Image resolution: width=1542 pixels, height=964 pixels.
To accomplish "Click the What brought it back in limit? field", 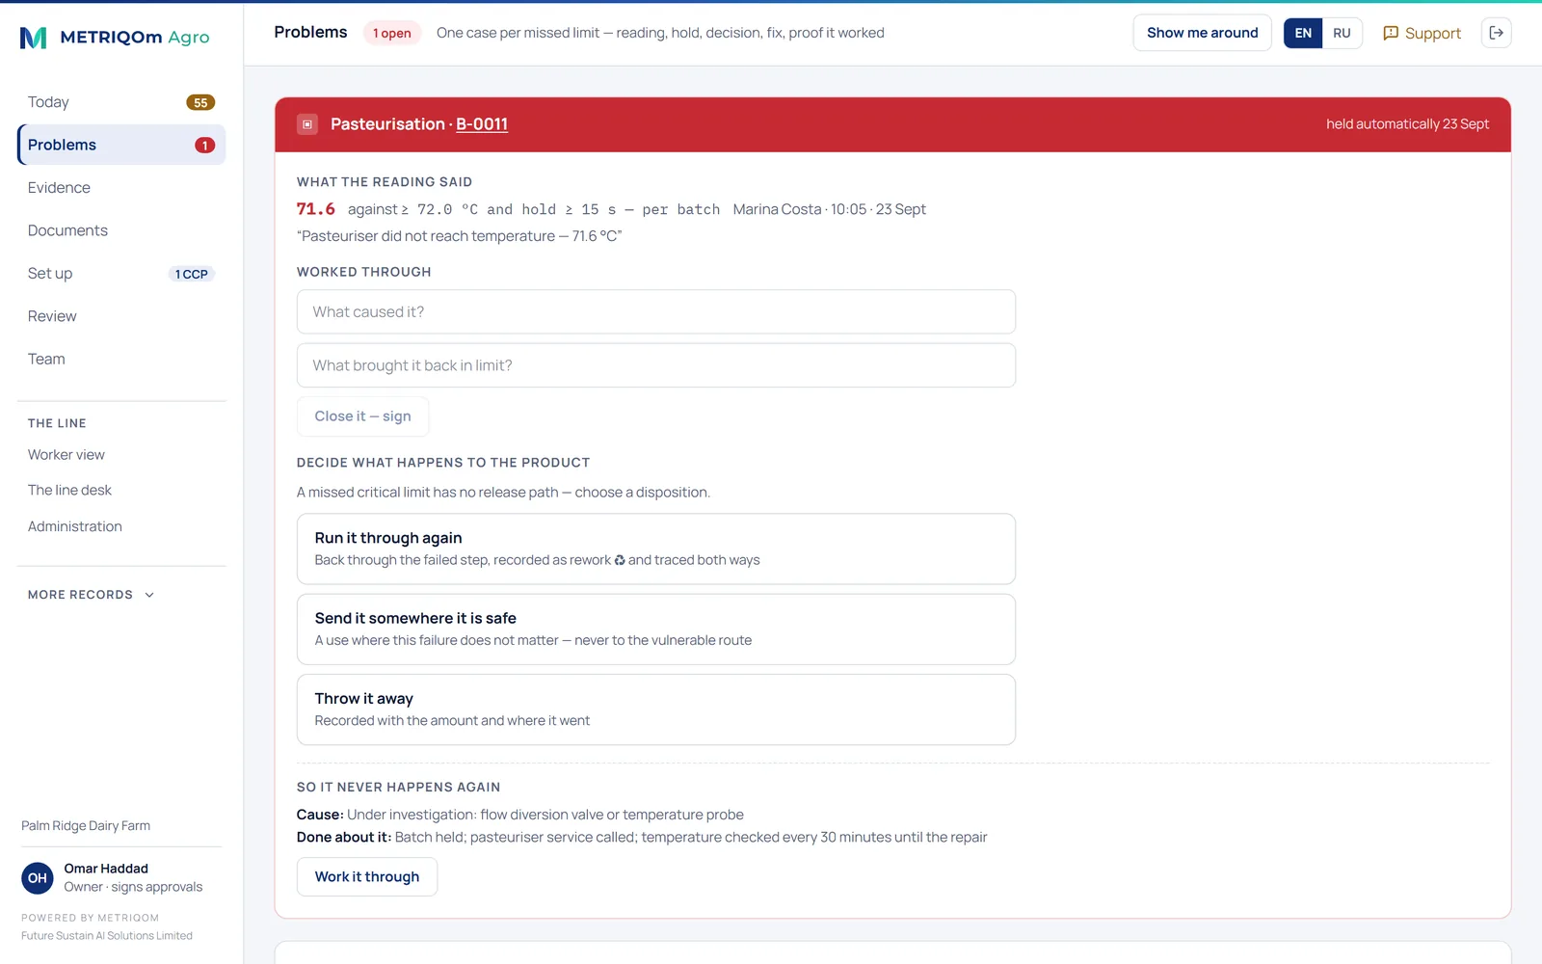I will coord(656,365).
